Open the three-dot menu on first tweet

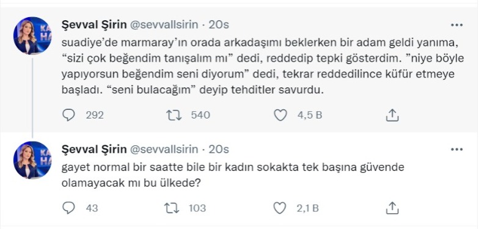click(x=457, y=25)
